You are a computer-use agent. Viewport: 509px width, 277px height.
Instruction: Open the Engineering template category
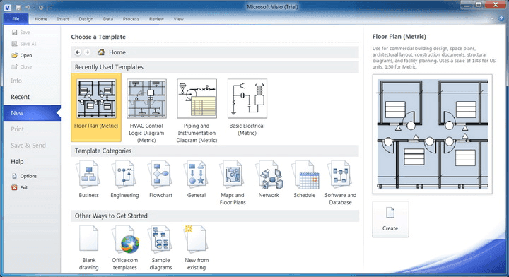(124, 179)
